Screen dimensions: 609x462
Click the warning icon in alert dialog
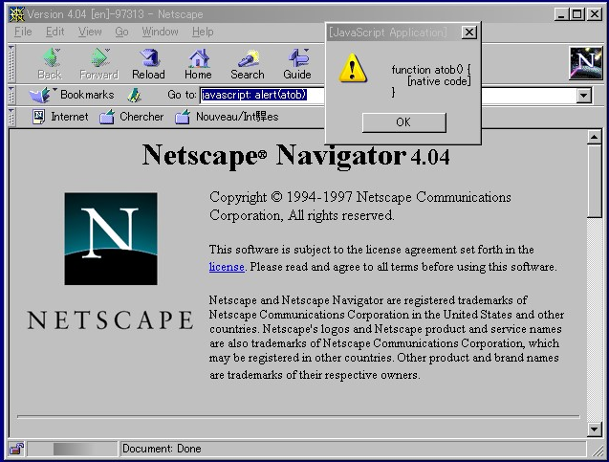pyautogui.click(x=352, y=68)
